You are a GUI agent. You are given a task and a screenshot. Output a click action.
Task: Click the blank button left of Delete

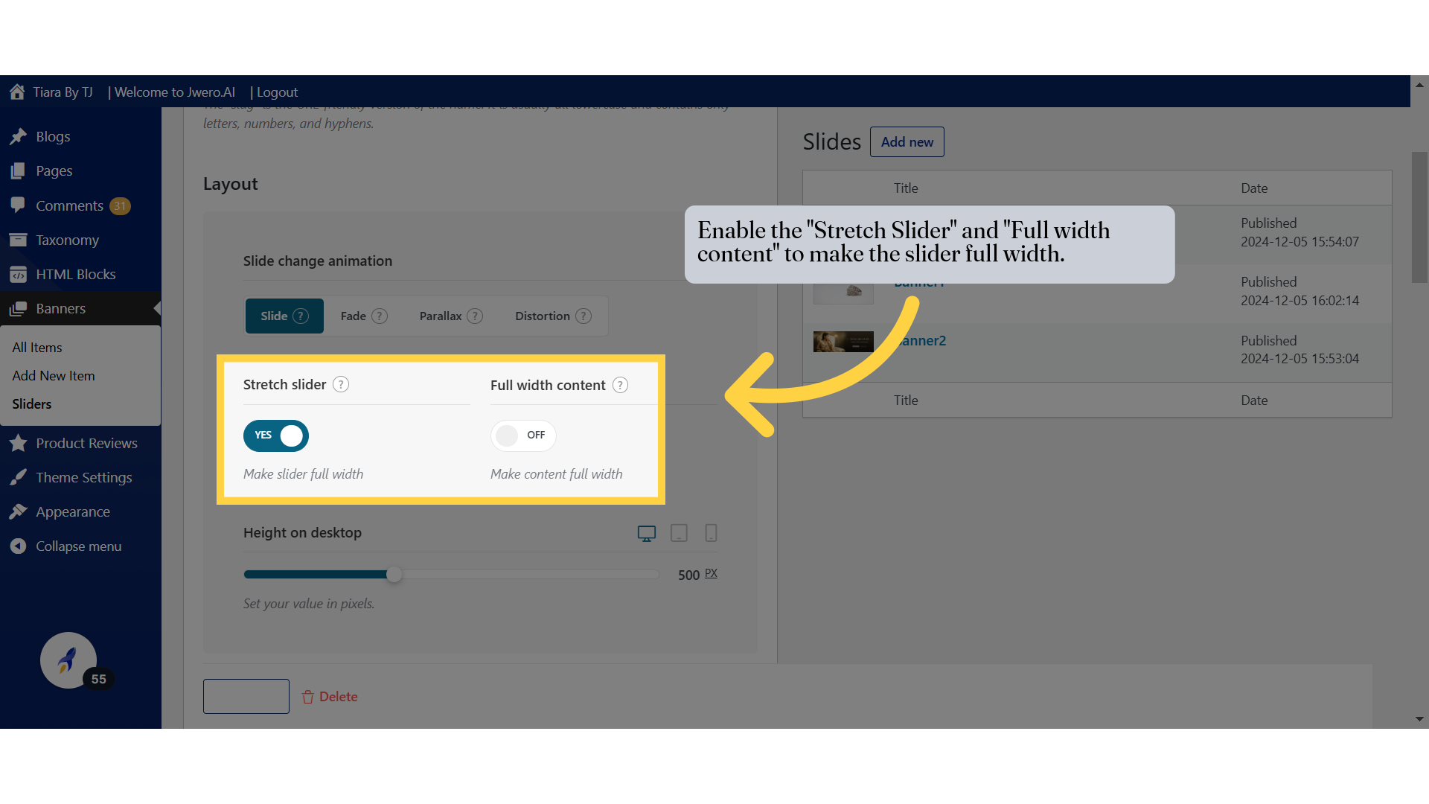point(246,696)
